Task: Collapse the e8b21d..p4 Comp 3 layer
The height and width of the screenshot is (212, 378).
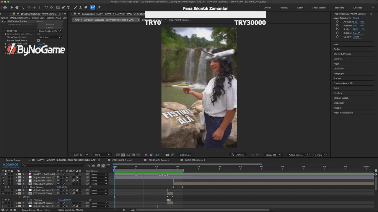Action: pos(17,184)
